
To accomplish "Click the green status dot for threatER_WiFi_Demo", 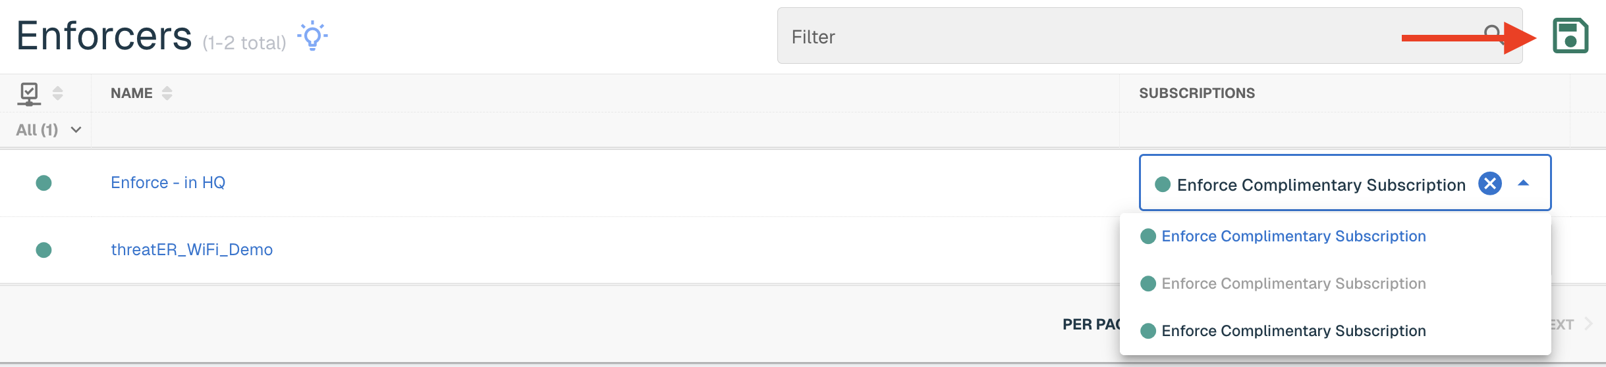I will pyautogui.click(x=43, y=250).
